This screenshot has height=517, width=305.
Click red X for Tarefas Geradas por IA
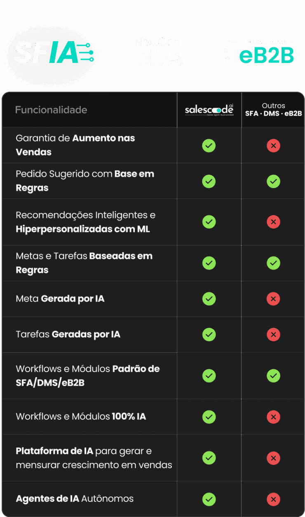273,335
